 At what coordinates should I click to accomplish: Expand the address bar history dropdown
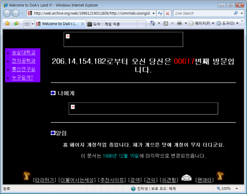point(154,13)
